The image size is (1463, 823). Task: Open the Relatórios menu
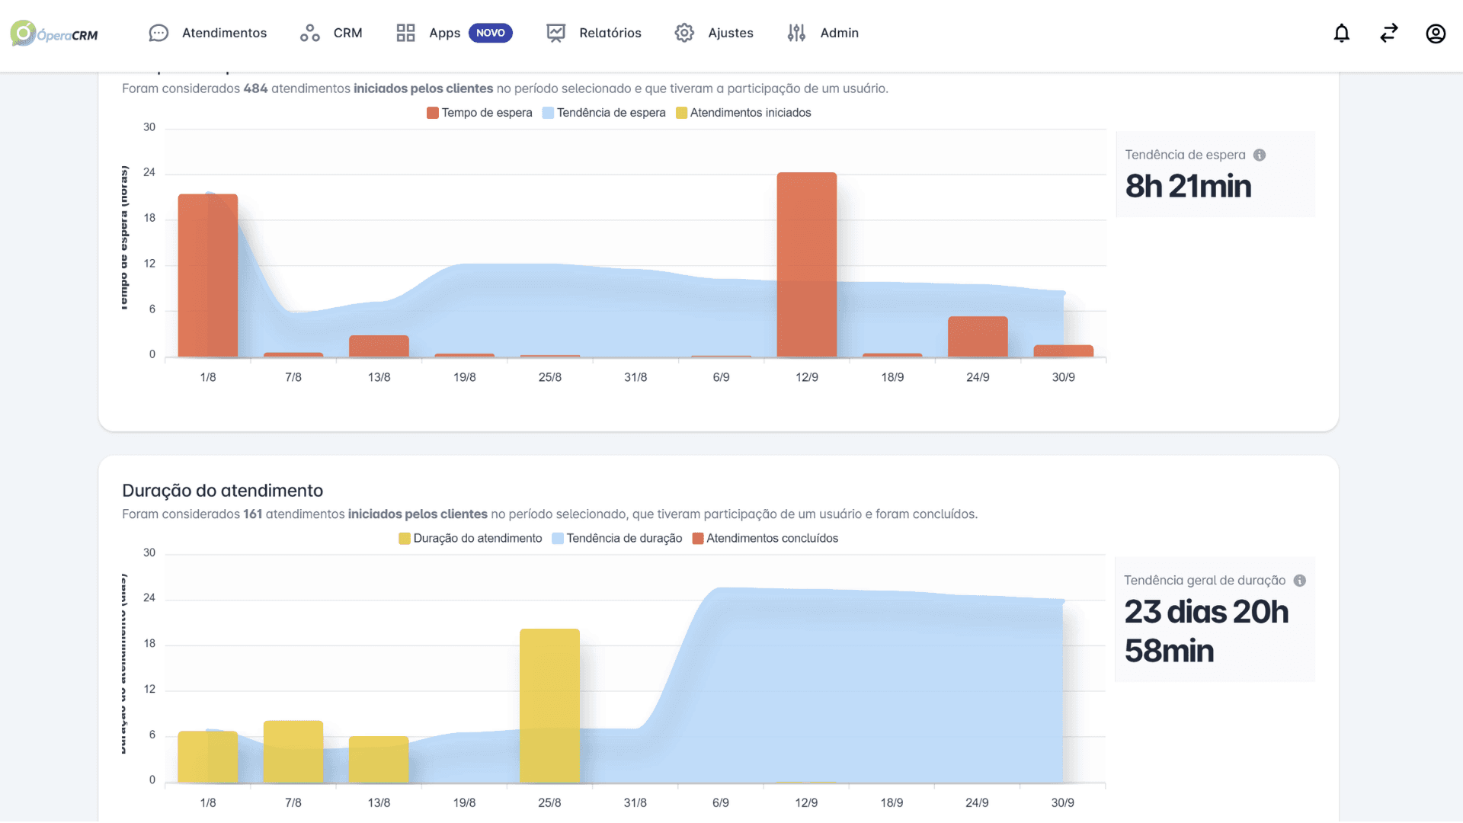[x=610, y=33]
